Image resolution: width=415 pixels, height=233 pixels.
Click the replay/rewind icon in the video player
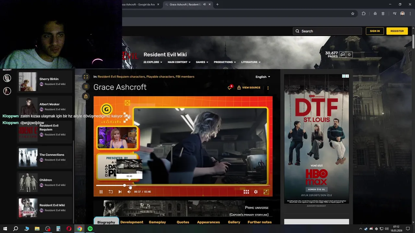111,192
